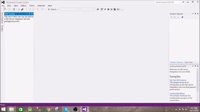
Task: Click the wrench Properties Window toolbar icon
Action: coord(105,9)
